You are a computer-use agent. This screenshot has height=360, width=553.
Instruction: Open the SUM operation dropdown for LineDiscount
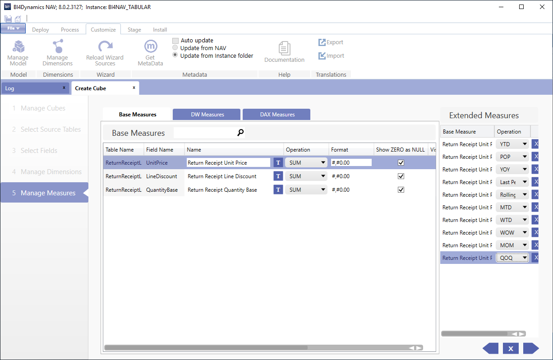click(306, 176)
